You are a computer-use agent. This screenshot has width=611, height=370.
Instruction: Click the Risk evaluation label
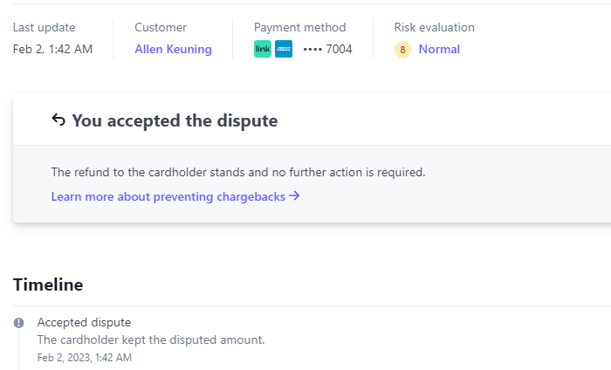(435, 27)
